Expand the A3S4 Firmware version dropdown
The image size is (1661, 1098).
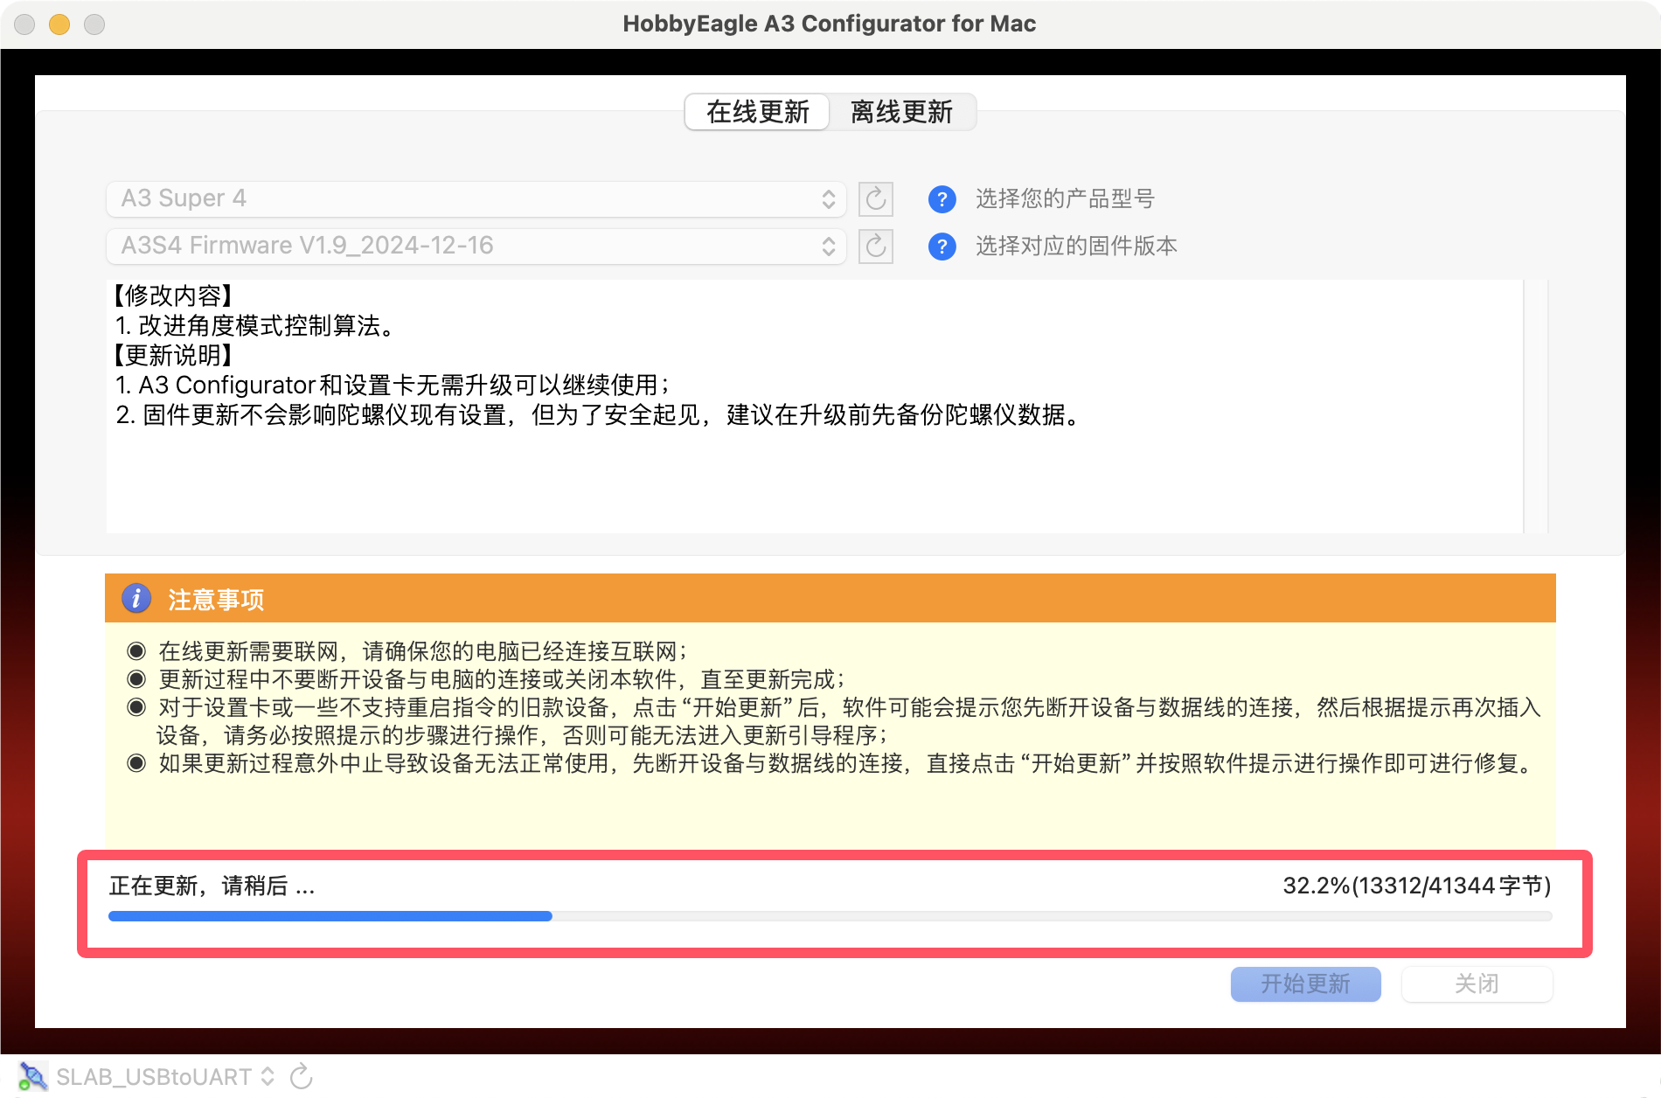click(x=476, y=246)
